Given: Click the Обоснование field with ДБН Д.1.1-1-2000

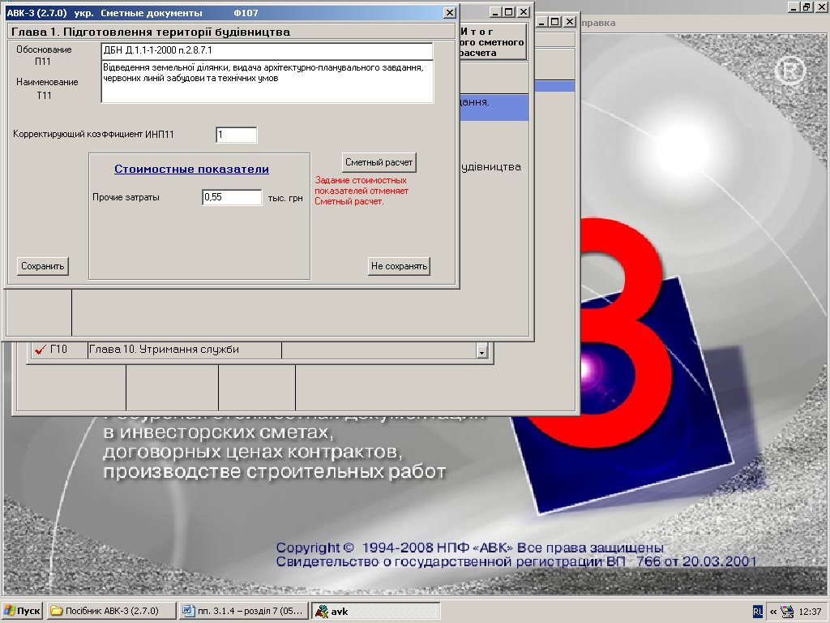Looking at the screenshot, I should click(x=267, y=51).
